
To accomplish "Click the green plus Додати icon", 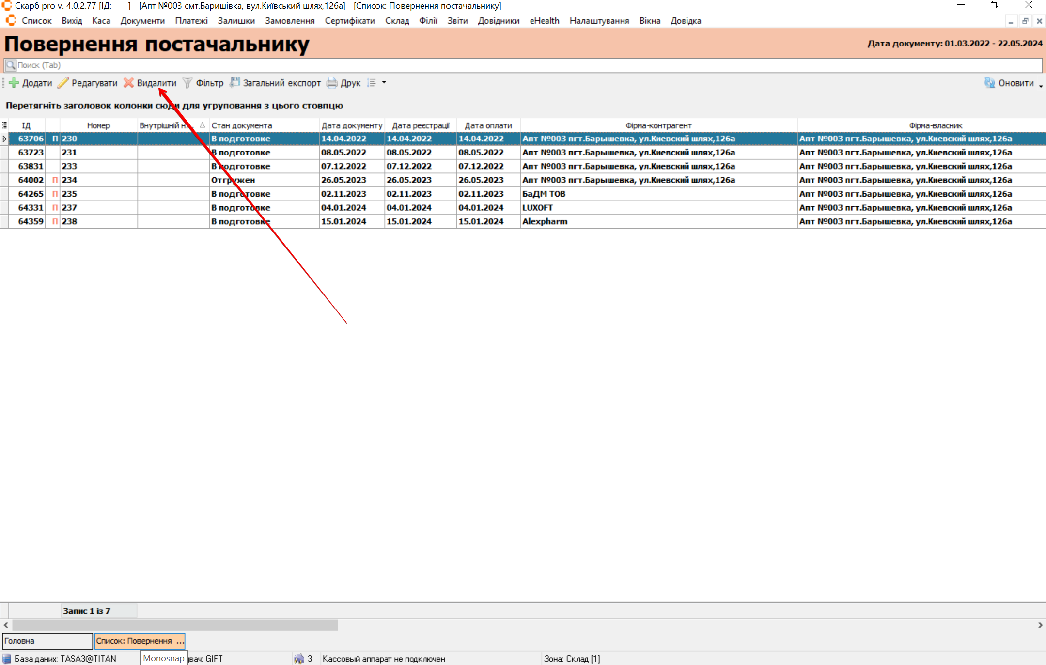I will [x=14, y=83].
